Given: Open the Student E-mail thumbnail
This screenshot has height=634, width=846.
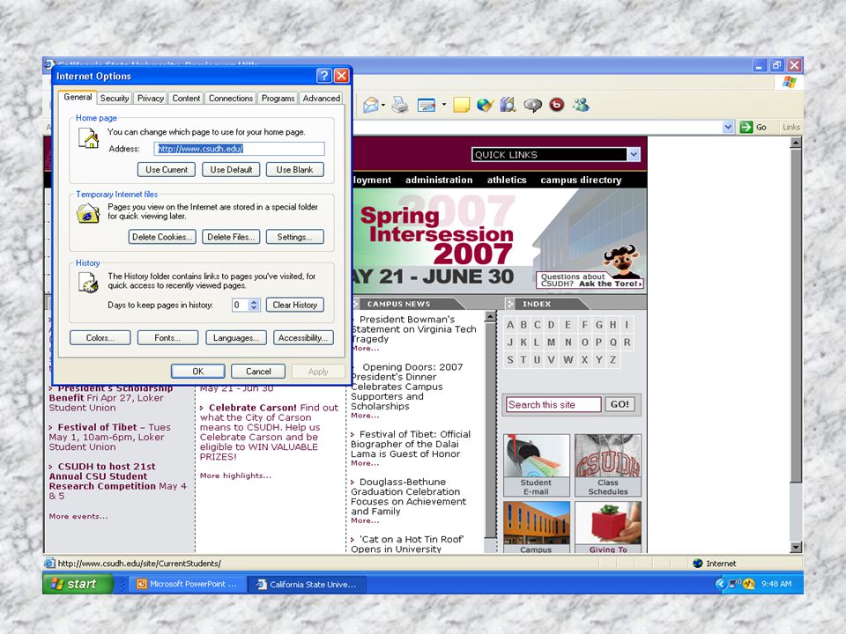Looking at the screenshot, I should click(537, 465).
